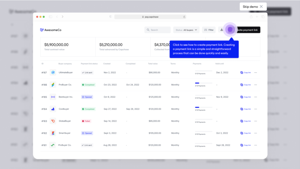The height and width of the screenshot is (169, 300).
Task: Click the 3/12 Payments progress bar on row #166
Action: pyautogui.click(x=203, y=83)
